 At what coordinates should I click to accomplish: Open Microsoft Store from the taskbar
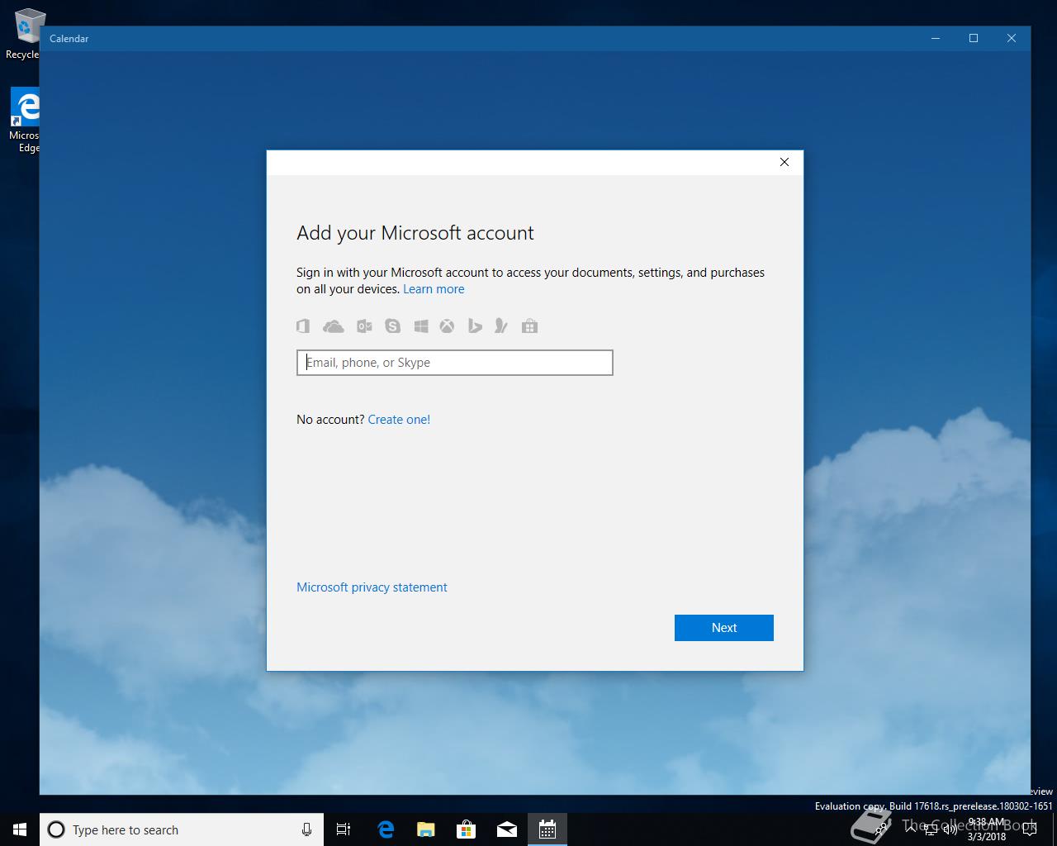(466, 829)
